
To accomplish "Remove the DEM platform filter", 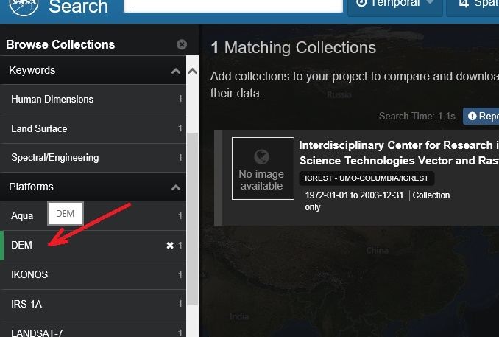I will pos(170,246).
